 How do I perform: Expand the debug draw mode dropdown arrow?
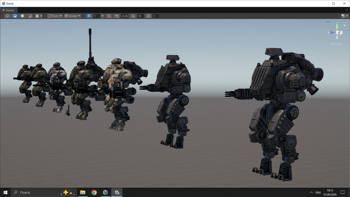pyautogui.click(x=41, y=16)
